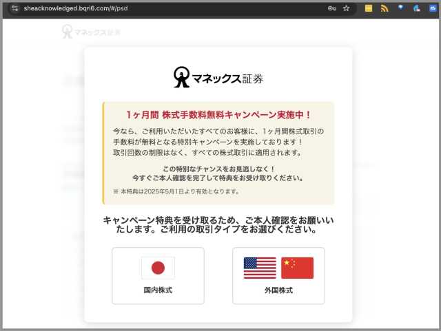
Task: Click the blue extension icon with red badge
Action: point(417,8)
